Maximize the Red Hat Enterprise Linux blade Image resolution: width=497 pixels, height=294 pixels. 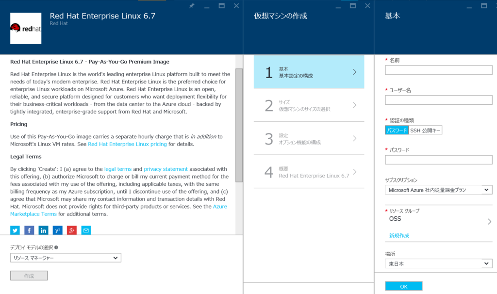pos(221,6)
